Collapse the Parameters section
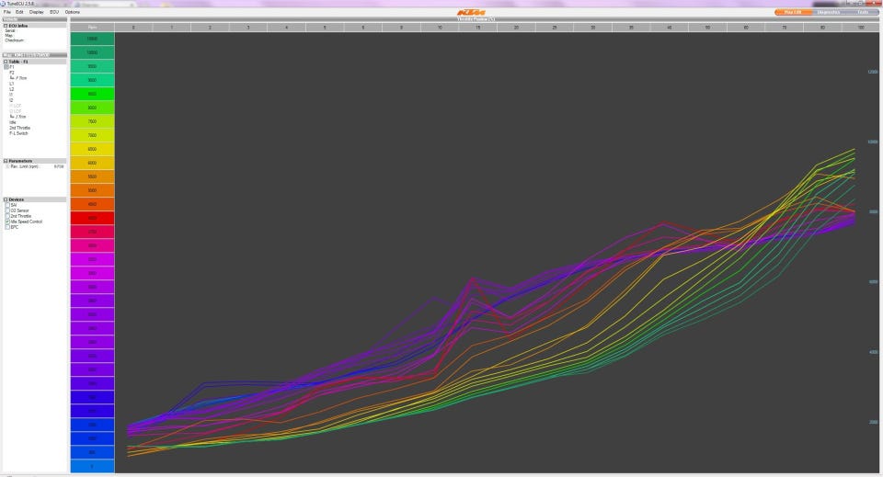This screenshot has height=477, width=883. coord(6,161)
